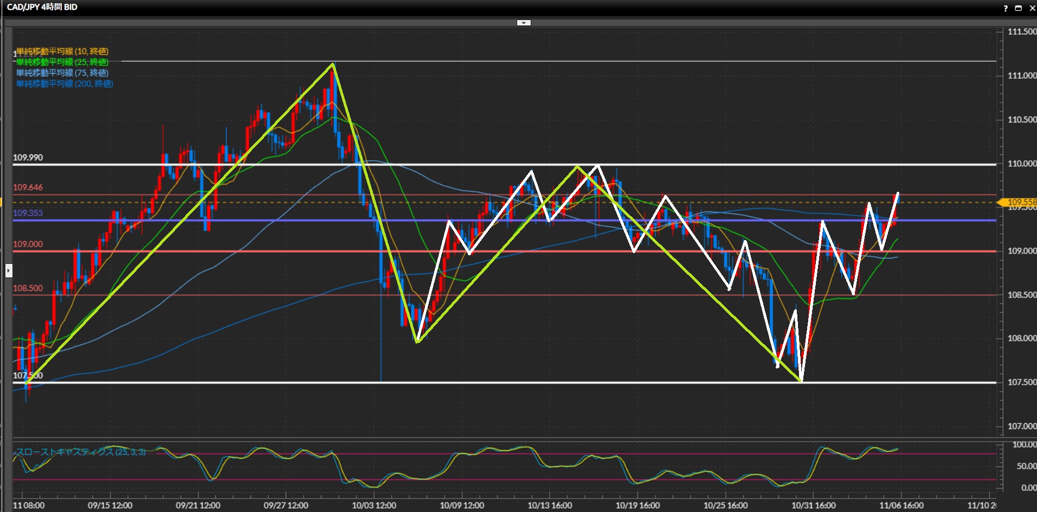Select the white 109.990 horizontal line label
Viewport: 1037px width, 512px height.
(28, 158)
